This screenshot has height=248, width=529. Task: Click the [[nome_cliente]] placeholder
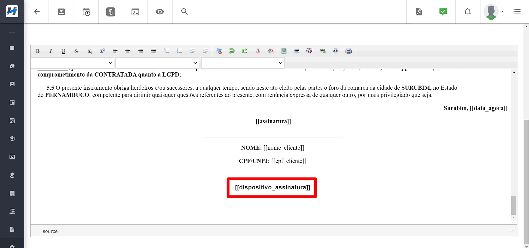point(284,148)
